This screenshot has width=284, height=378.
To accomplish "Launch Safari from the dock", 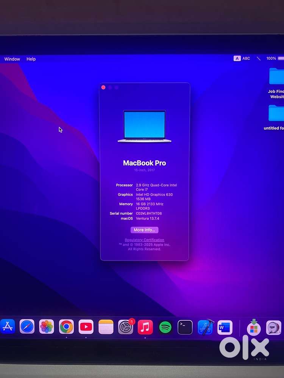I will [27, 327].
